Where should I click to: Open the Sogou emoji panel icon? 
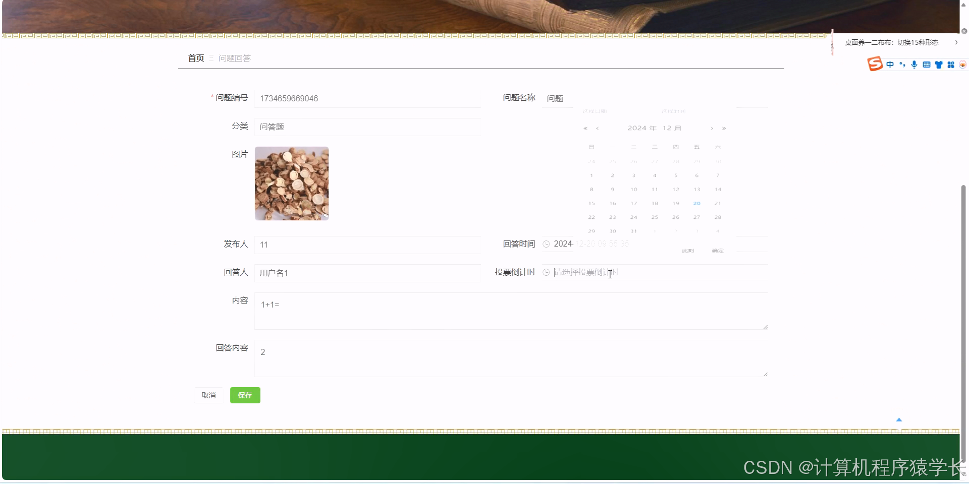(963, 64)
